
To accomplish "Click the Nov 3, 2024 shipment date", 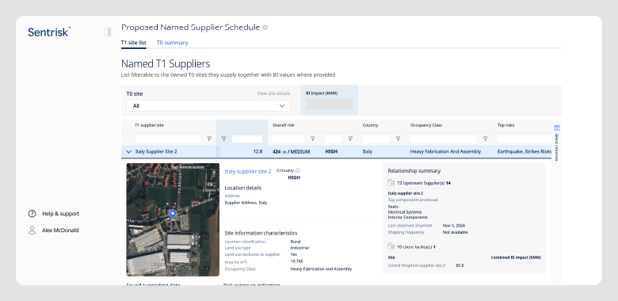I will coord(454,226).
